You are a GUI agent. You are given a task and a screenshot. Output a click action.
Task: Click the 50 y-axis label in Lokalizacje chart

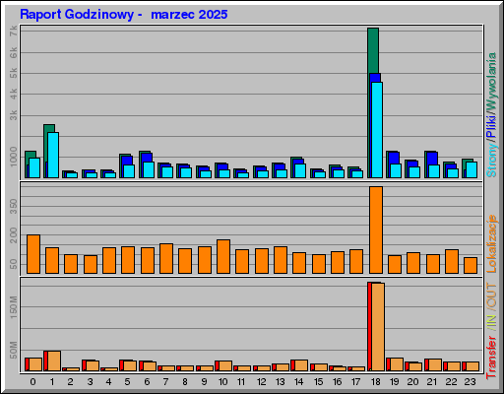[x=13, y=264]
